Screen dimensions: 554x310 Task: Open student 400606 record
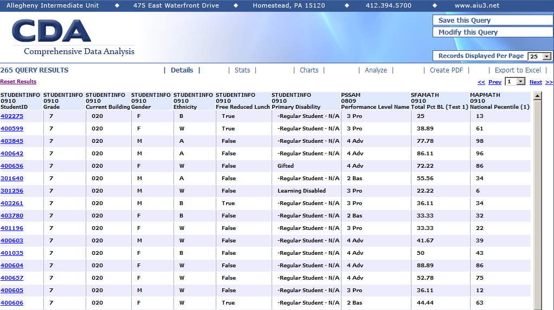[12, 303]
